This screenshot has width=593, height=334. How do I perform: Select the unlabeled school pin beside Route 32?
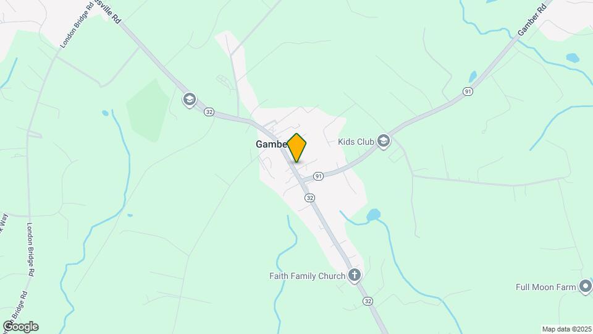click(x=190, y=100)
